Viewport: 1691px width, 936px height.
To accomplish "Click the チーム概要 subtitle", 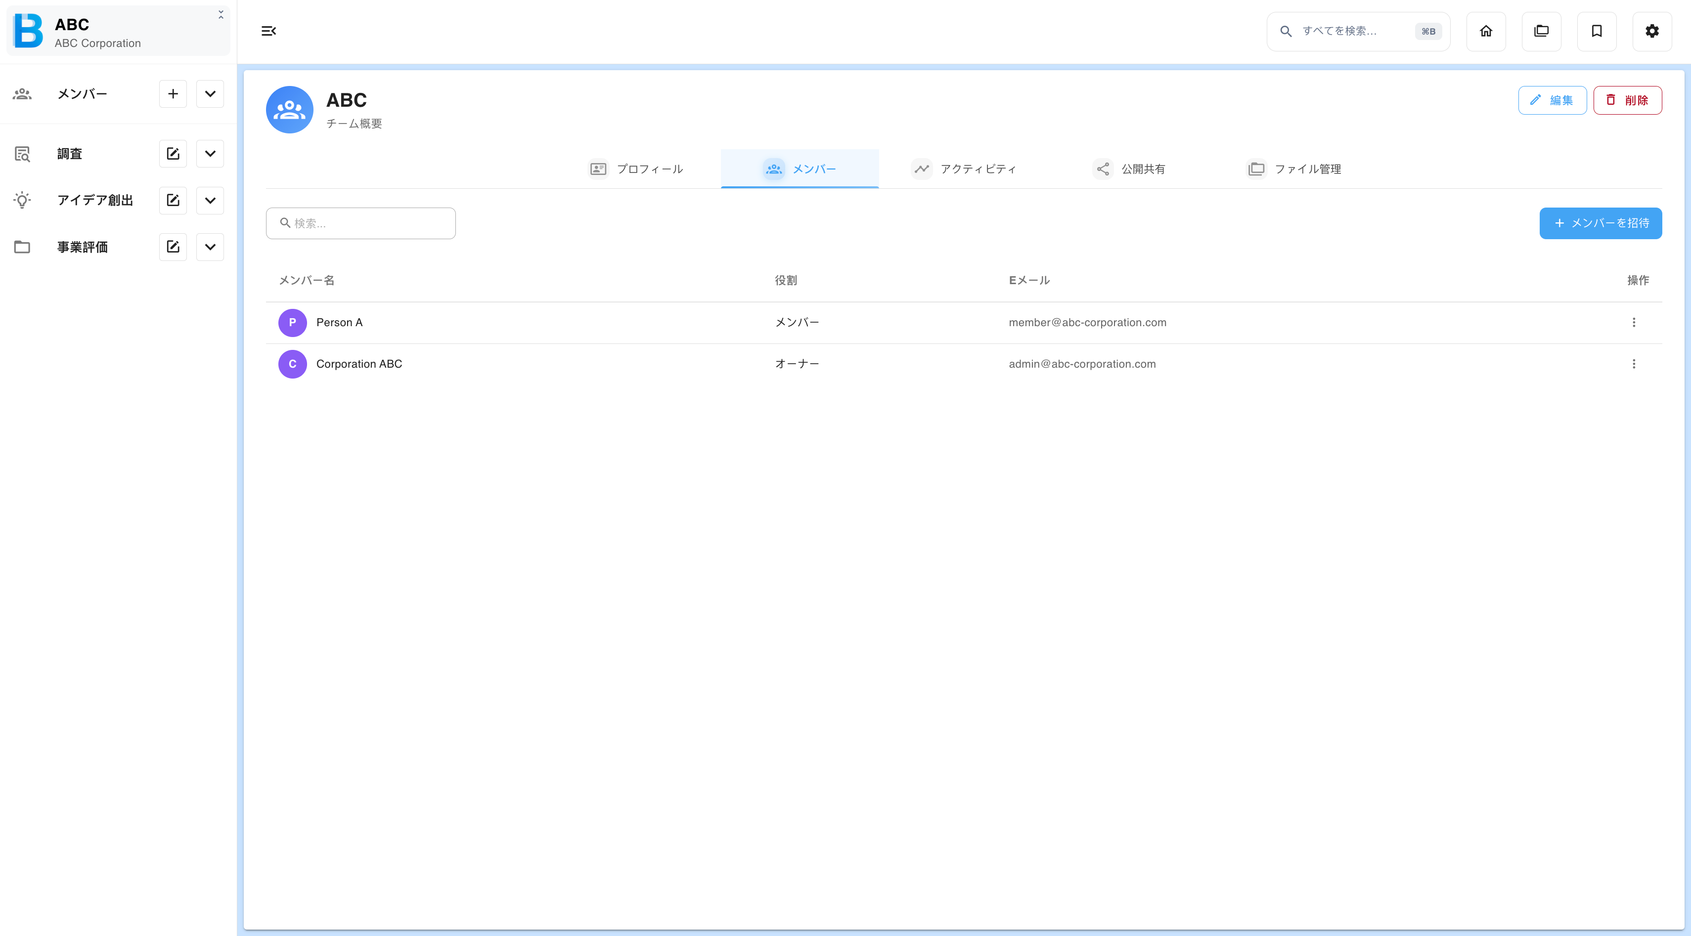I will tap(354, 124).
